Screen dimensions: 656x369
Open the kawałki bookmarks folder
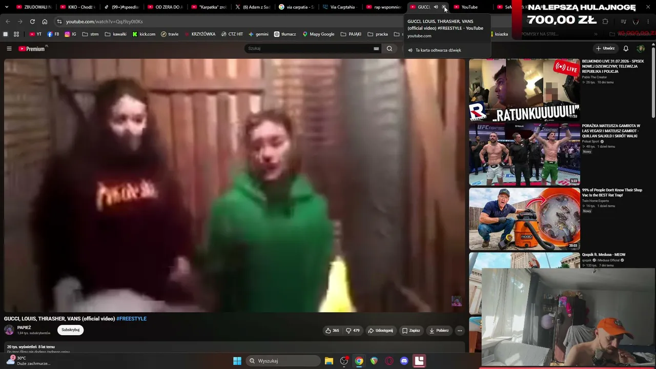click(x=115, y=34)
